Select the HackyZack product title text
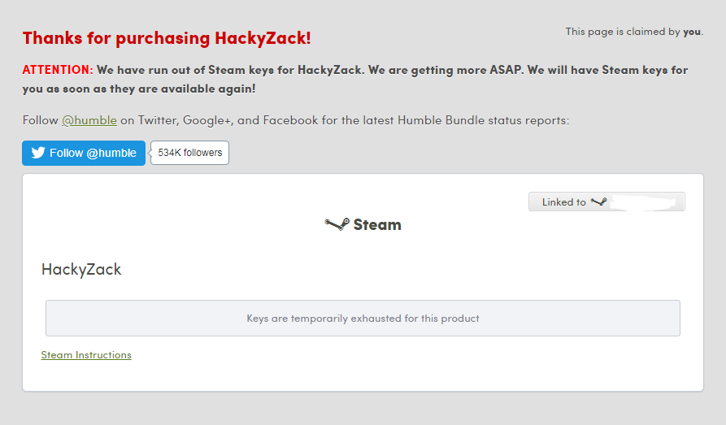This screenshot has width=726, height=425. 81,270
